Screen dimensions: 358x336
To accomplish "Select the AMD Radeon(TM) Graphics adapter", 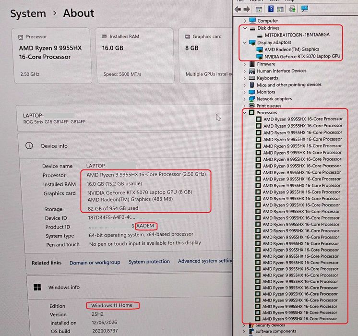I will pos(292,49).
